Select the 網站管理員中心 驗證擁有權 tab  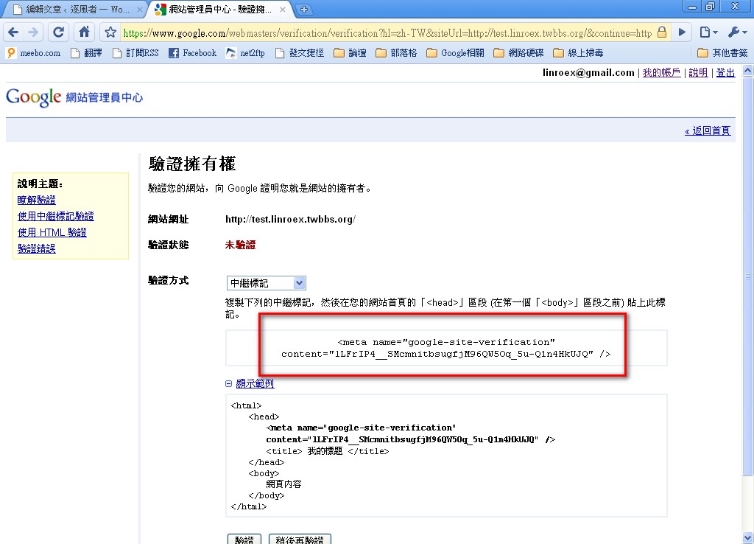point(219,9)
